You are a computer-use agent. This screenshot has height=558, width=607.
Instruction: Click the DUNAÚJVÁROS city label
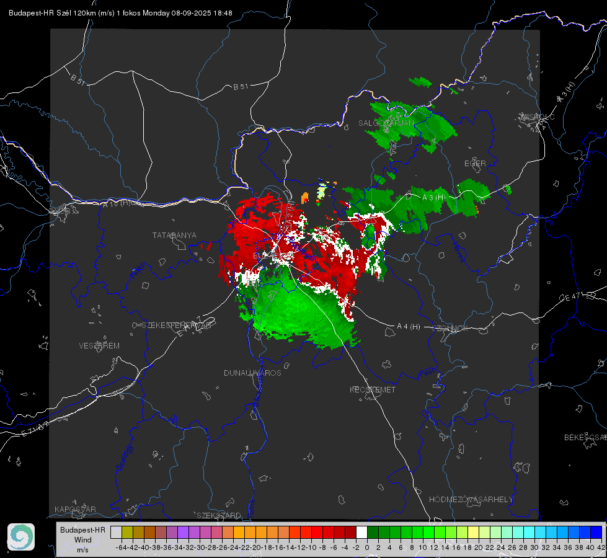coord(252,373)
